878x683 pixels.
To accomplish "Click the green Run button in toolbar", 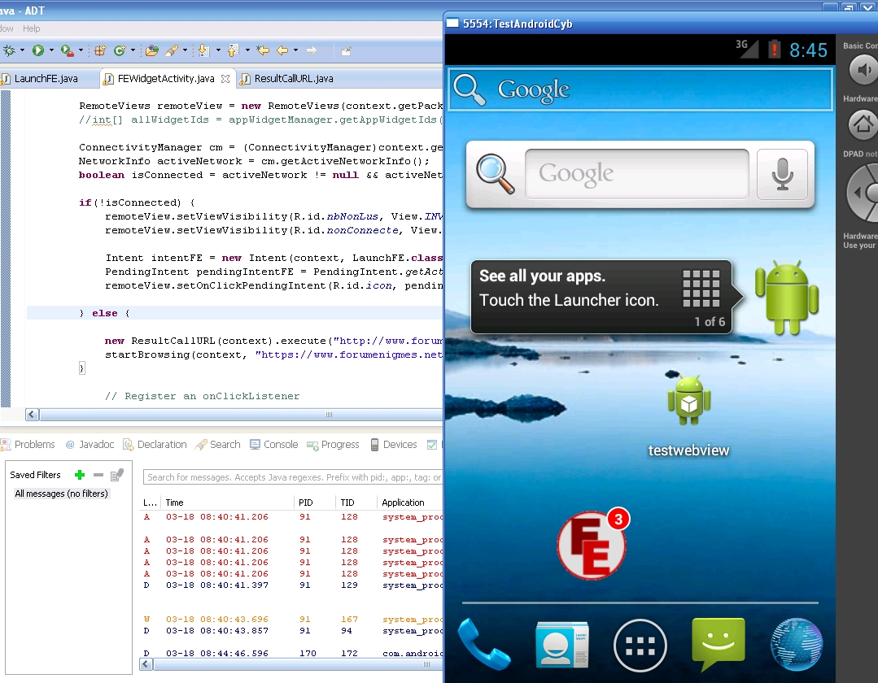I will [38, 51].
